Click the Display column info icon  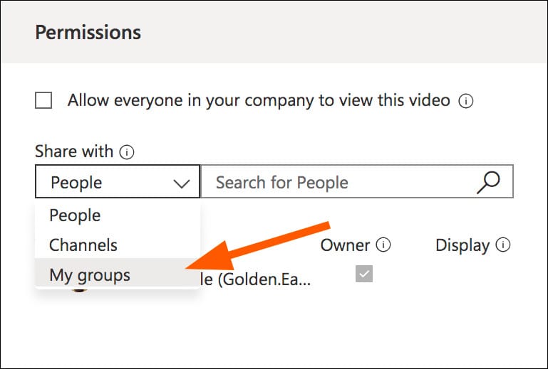point(503,246)
